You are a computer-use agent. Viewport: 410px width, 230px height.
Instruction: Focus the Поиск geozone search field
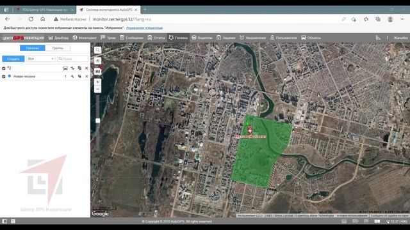[72, 59]
